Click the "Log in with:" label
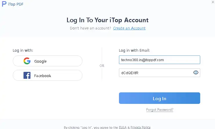 coord(23,51)
